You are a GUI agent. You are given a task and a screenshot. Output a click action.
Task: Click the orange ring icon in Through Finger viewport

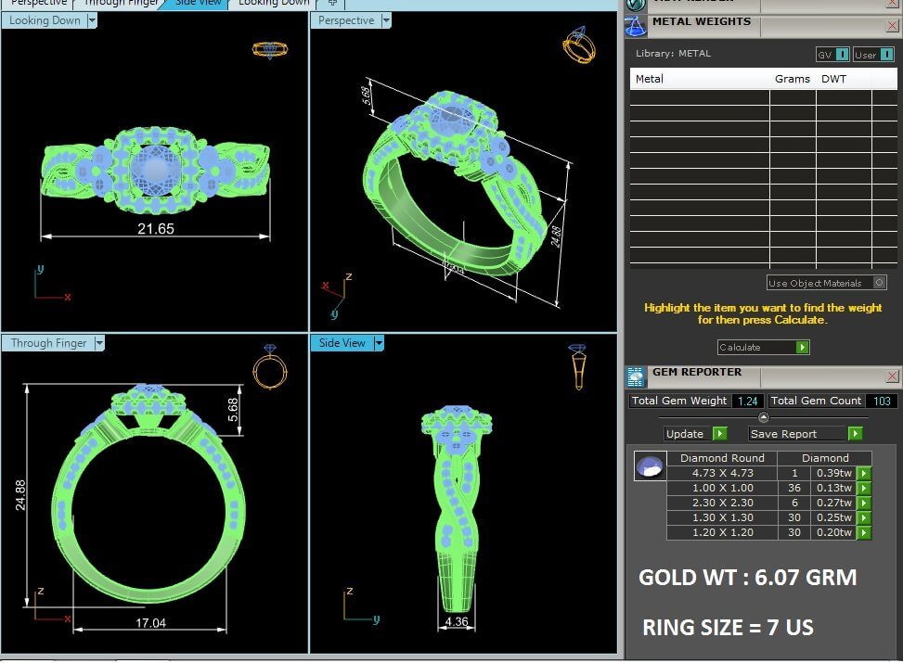(266, 366)
